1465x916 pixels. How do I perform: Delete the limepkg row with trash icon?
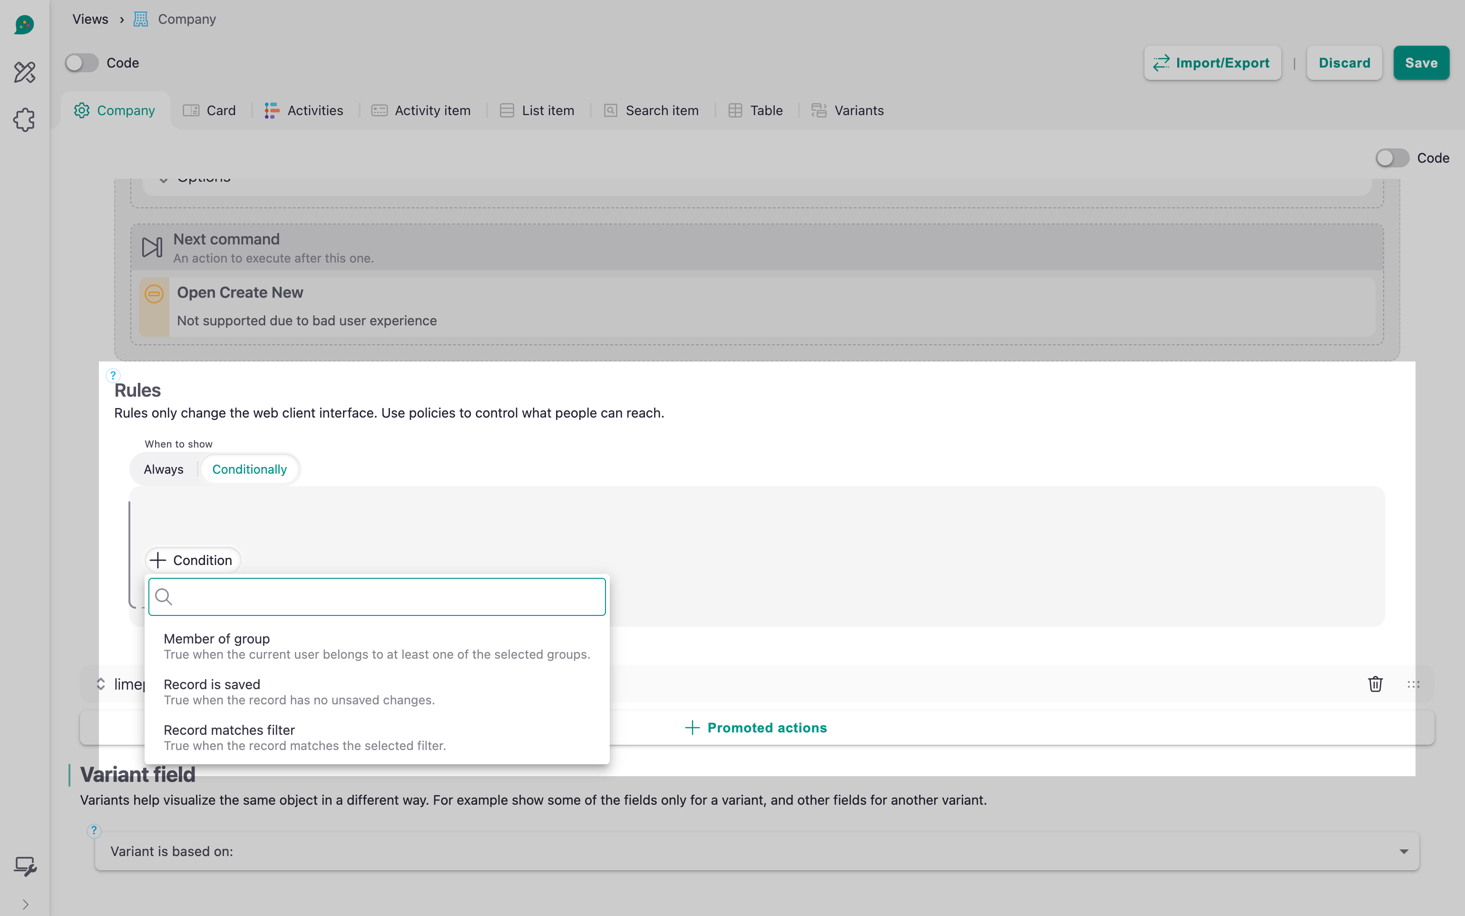click(1375, 684)
